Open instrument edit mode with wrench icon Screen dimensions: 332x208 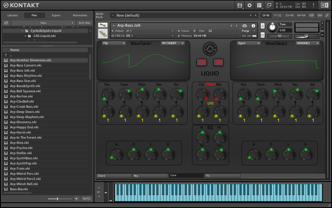tap(103, 25)
